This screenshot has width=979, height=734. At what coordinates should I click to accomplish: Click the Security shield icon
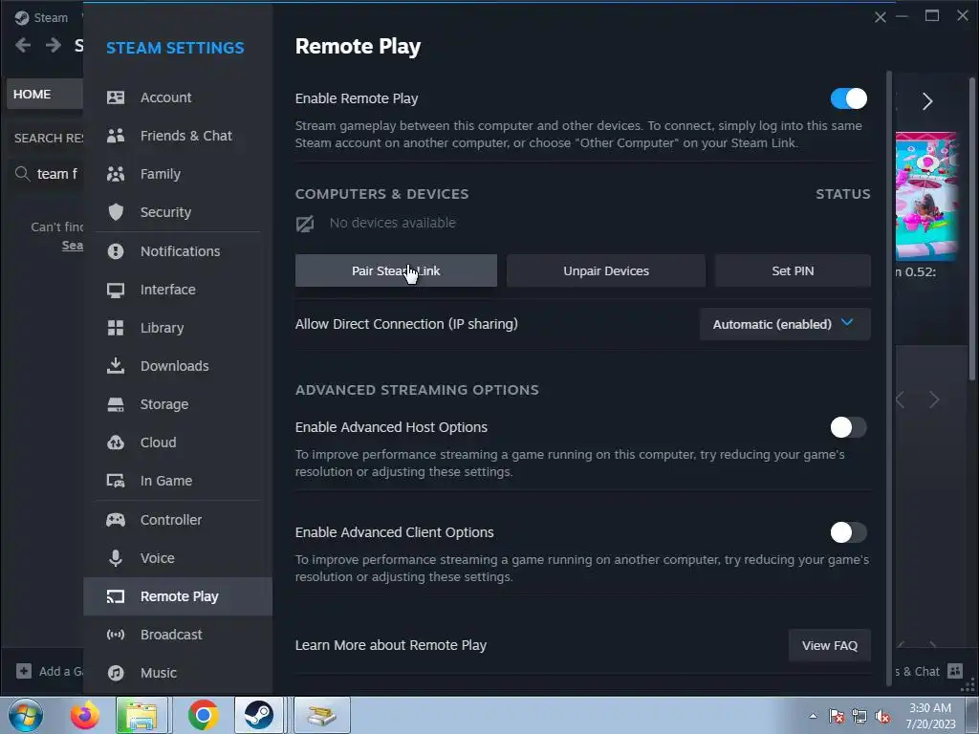(116, 212)
